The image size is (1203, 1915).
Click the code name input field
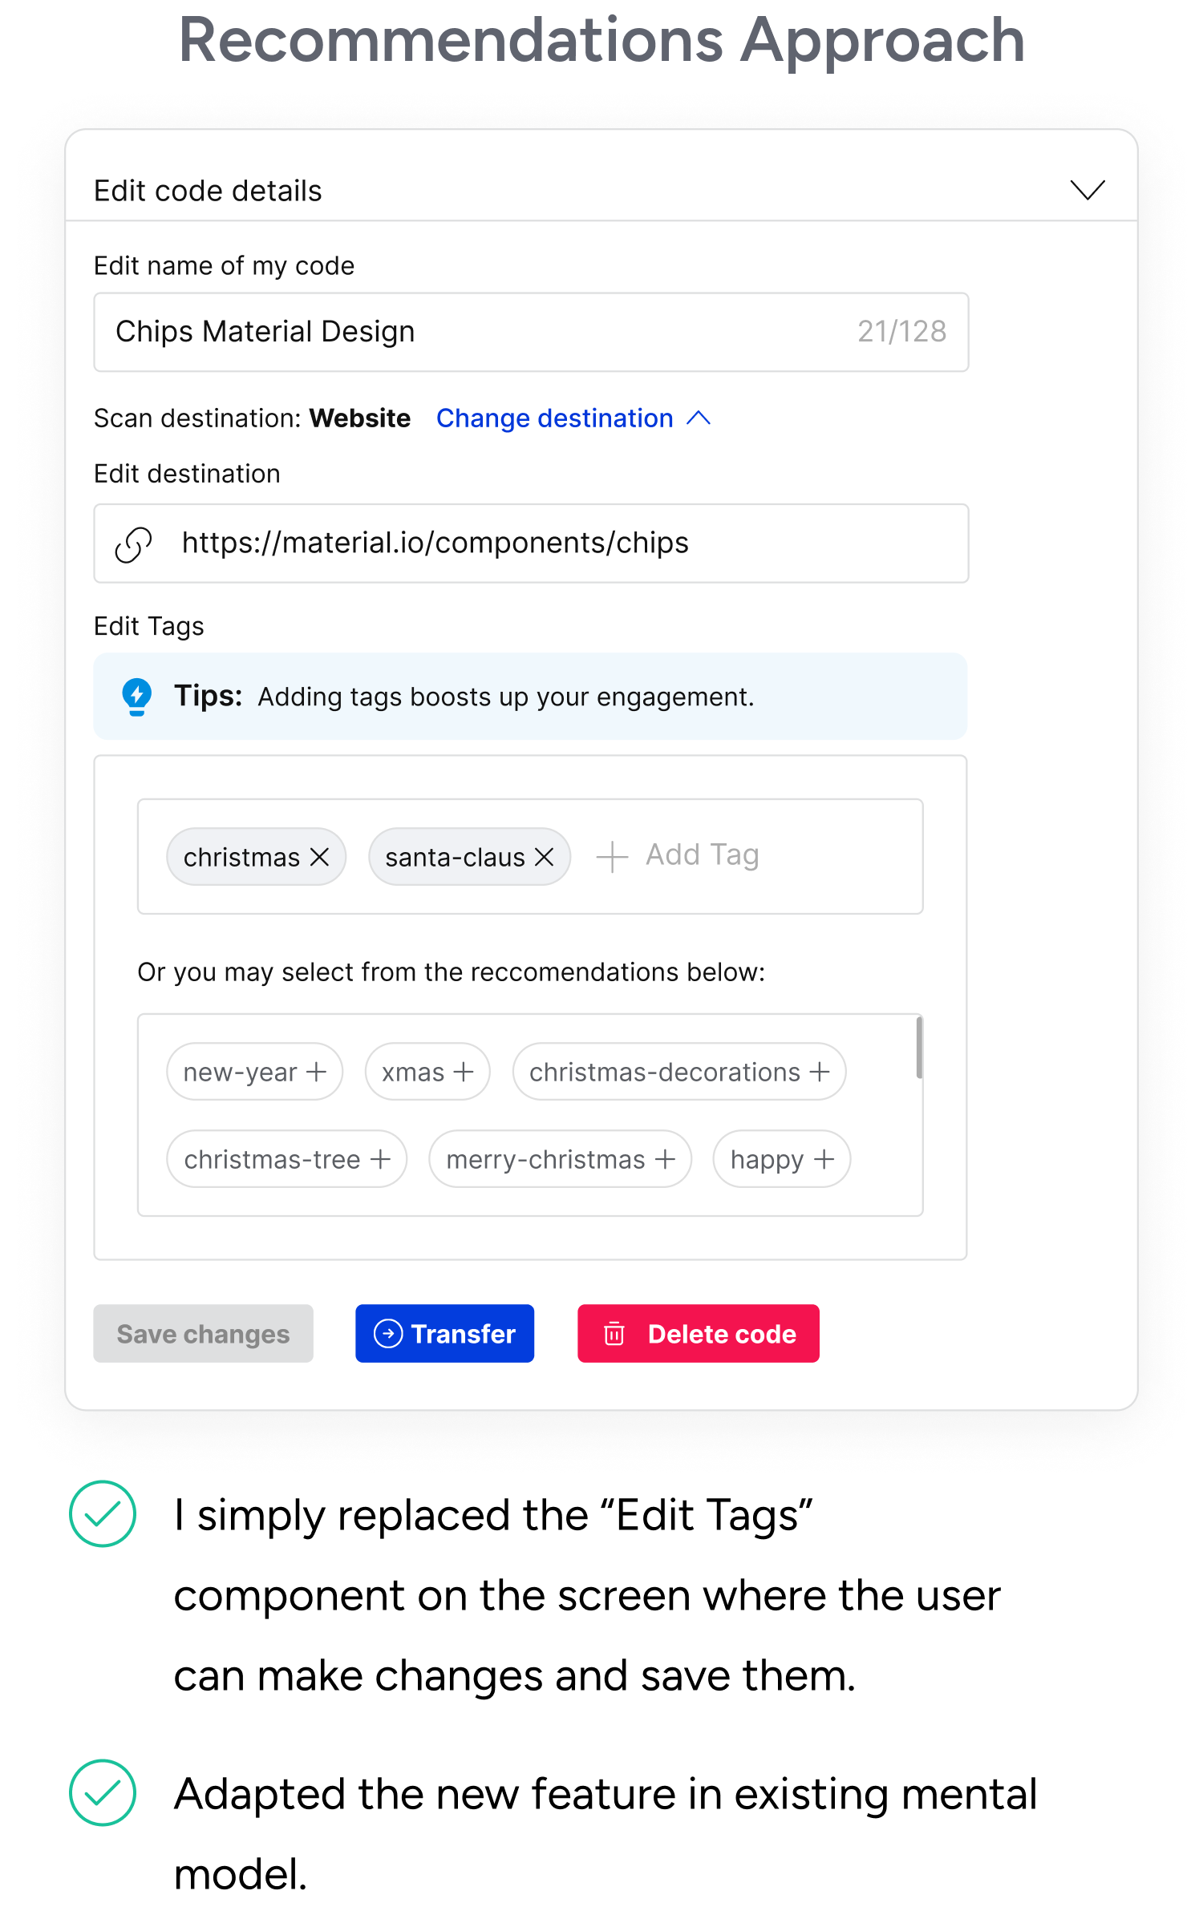tap(481, 332)
